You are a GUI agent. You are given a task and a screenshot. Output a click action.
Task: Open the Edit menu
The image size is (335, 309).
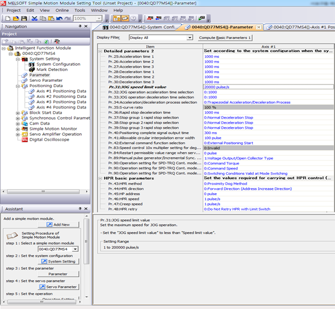pos(30,10)
